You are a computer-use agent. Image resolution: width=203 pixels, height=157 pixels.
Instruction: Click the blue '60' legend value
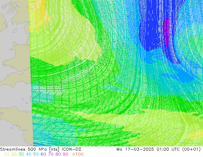pos(43,154)
